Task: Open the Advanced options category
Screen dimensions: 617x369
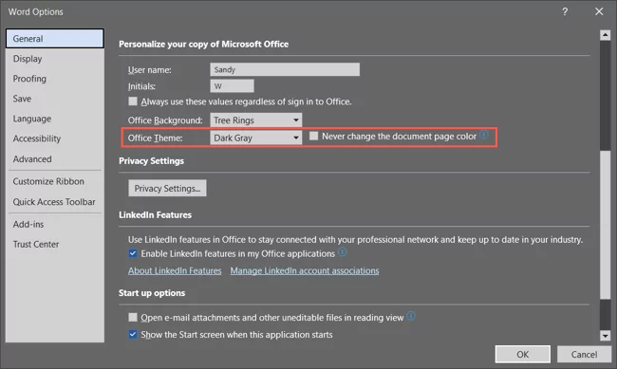Action: pos(55,159)
